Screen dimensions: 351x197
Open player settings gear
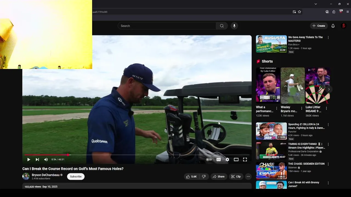pyautogui.click(x=227, y=160)
